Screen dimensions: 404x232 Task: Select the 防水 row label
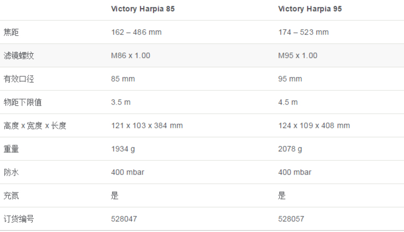point(11,172)
